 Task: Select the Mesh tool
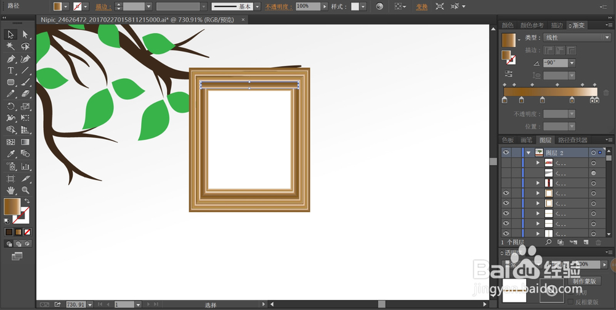click(x=10, y=142)
